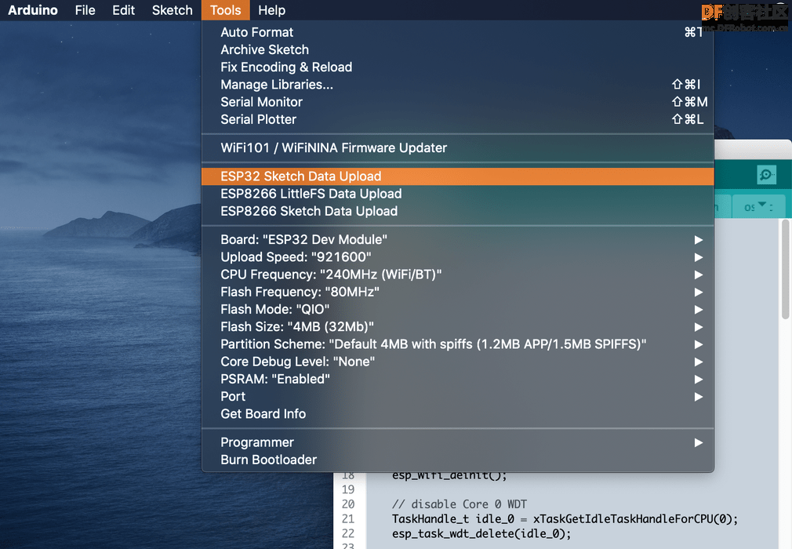The image size is (792, 549).
Task: Expand the Partition Scheme submenu
Action: point(458,344)
